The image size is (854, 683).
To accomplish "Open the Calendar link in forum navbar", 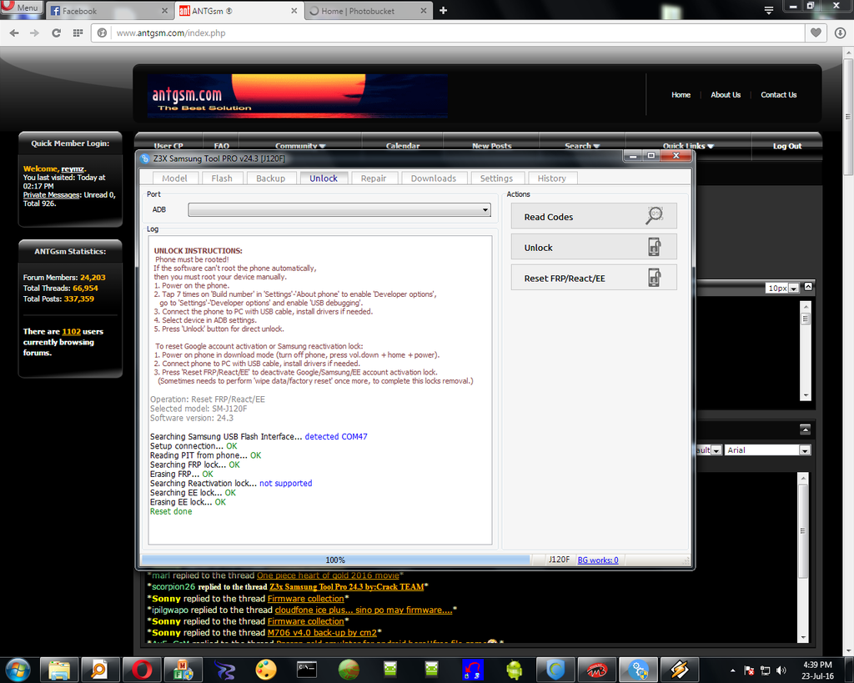I will click(x=403, y=146).
